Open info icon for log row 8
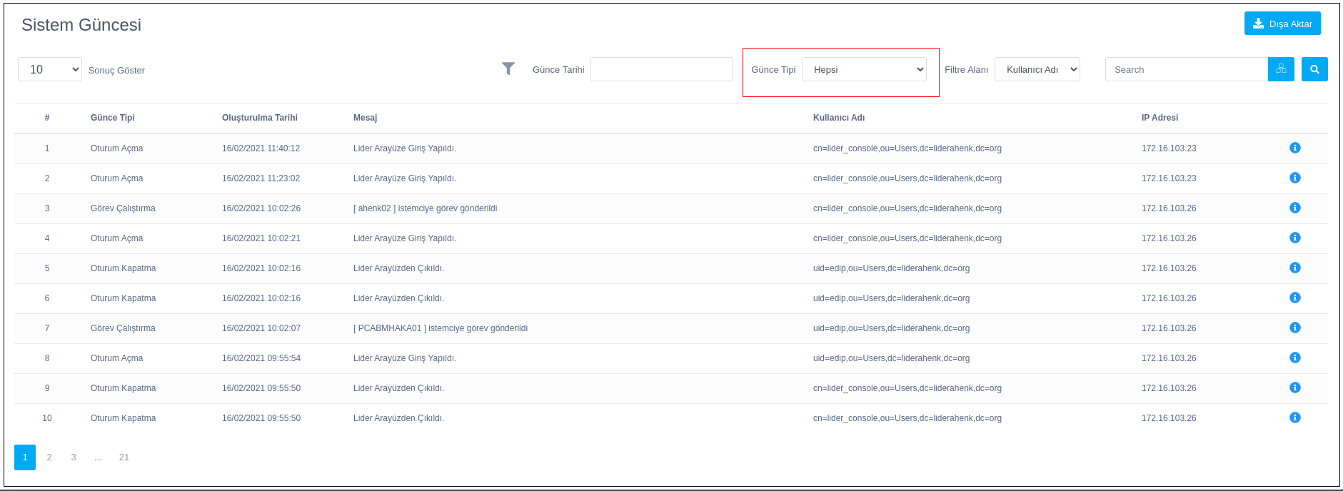Screen dimensions: 1343x491 click(1294, 358)
